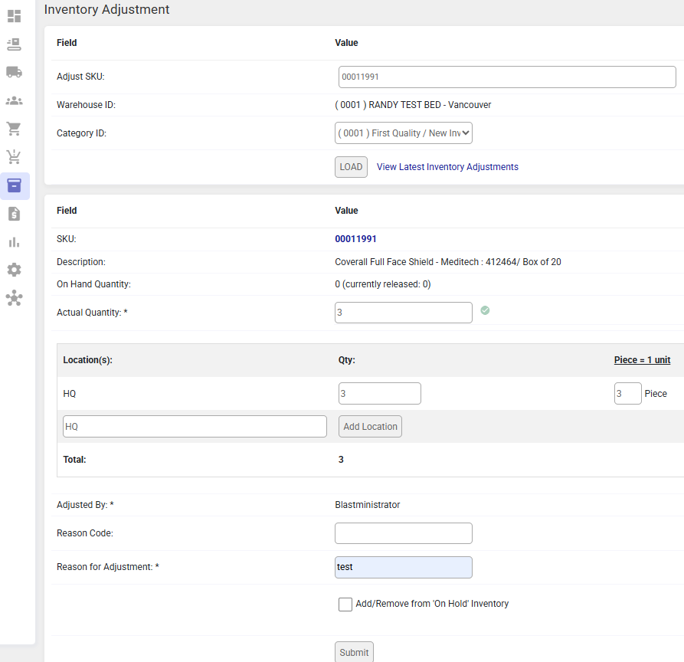Click the Add Location button
This screenshot has height=662, width=684.
tap(370, 427)
